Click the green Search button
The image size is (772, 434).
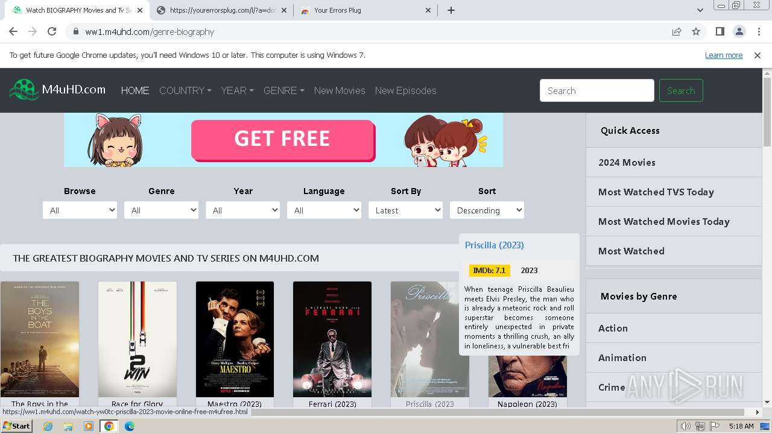tap(681, 90)
